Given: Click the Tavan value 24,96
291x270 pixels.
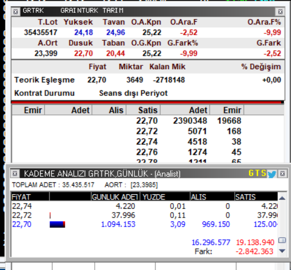Looking at the screenshot, I should (x=115, y=32).
